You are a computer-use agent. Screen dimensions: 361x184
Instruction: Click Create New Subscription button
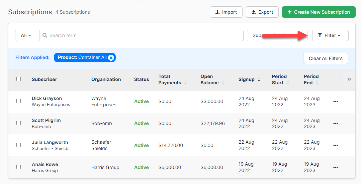coord(318,12)
